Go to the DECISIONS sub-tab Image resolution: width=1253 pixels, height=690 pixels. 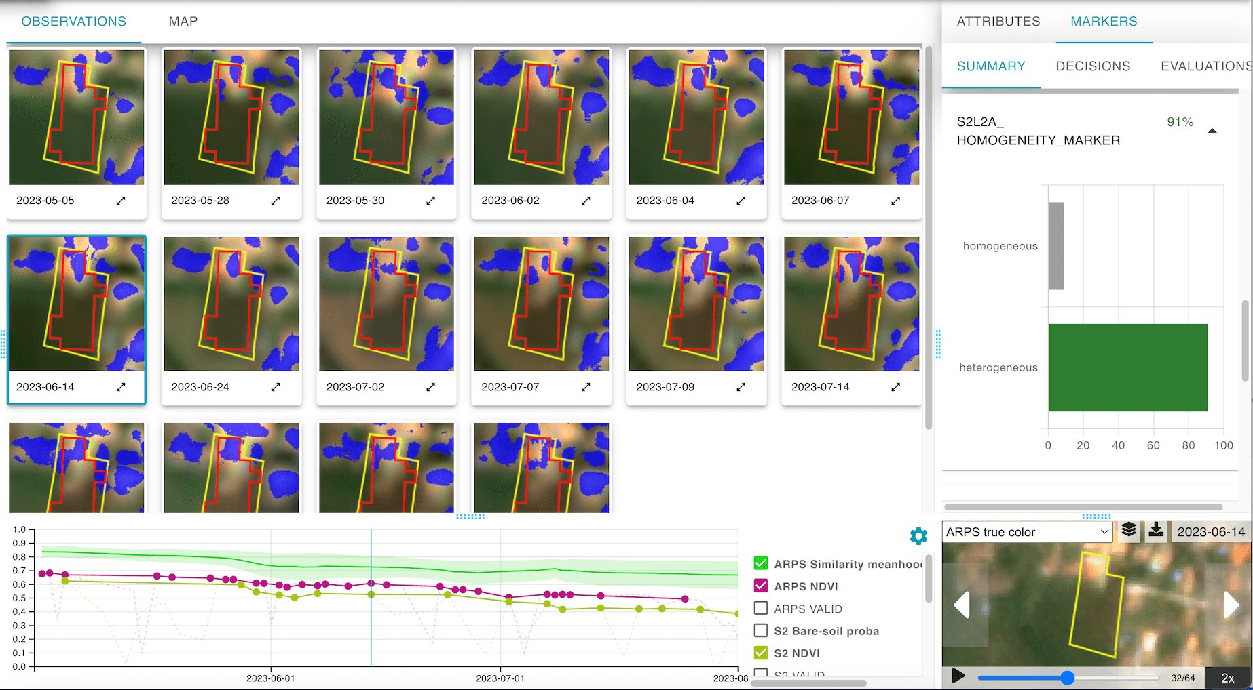[x=1093, y=66]
